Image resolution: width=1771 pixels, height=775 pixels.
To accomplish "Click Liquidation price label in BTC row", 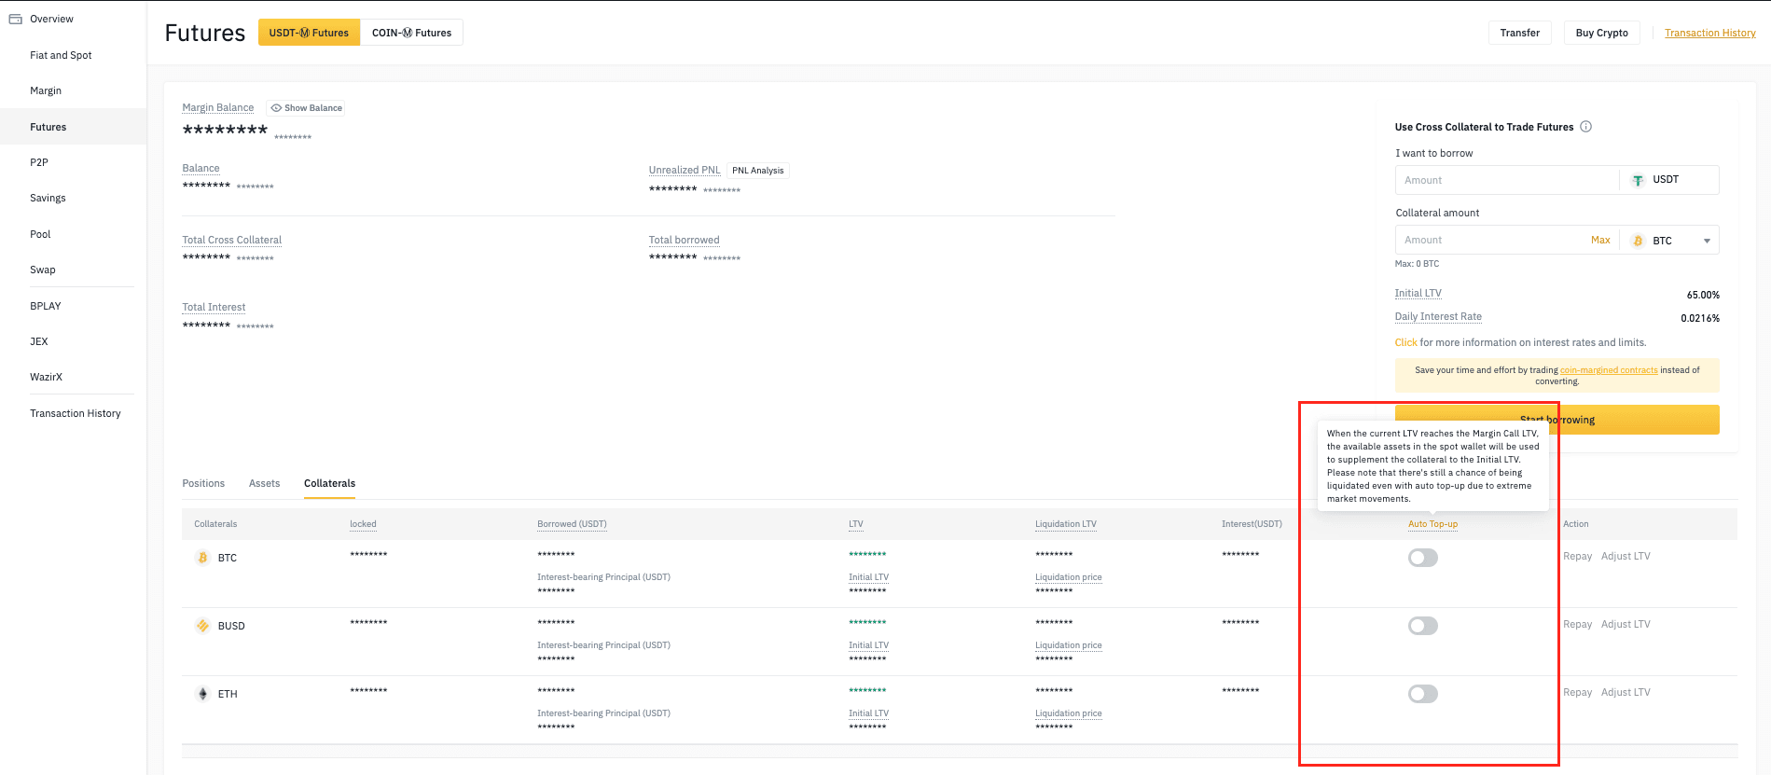I will point(1069,577).
